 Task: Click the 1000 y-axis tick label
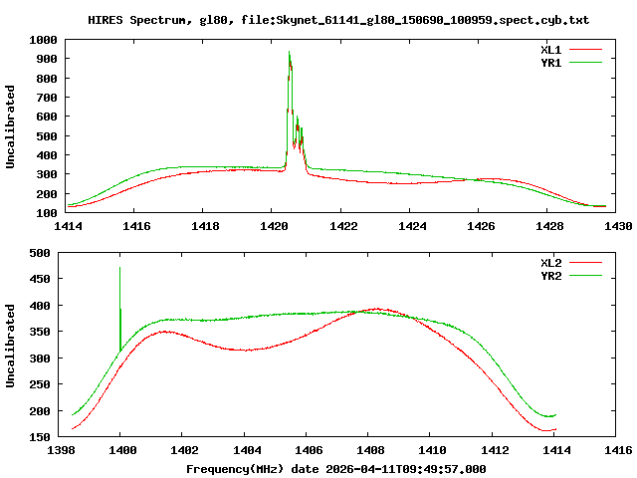43,40
